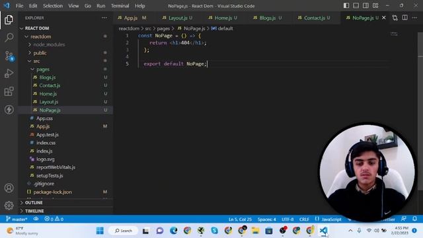Viewport: 423px width, 238px height.
Task: Open the File menu
Action: (x=19, y=6)
